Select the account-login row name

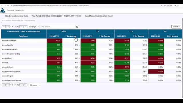(7, 58)
